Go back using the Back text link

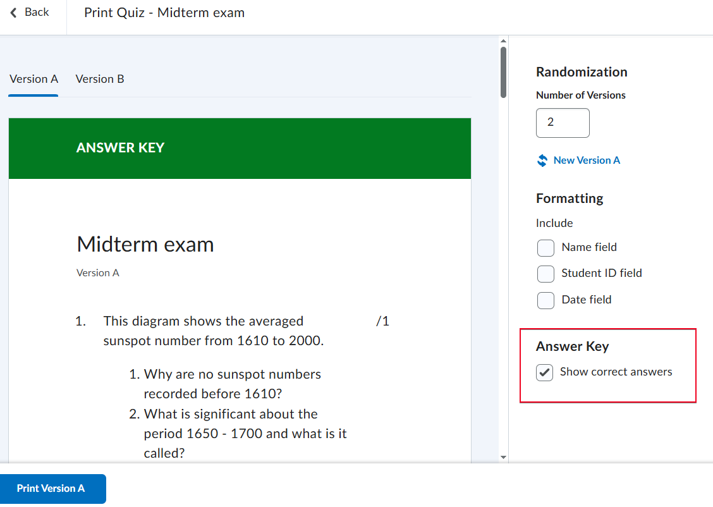pyautogui.click(x=37, y=13)
